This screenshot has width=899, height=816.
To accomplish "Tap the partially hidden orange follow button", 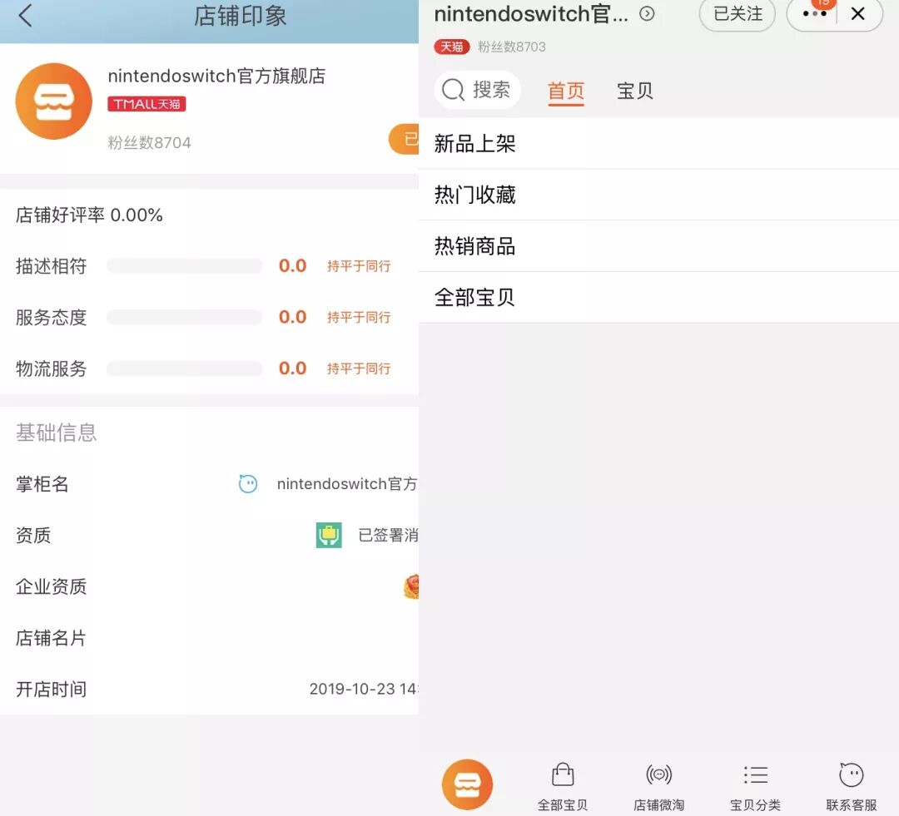I will pyautogui.click(x=405, y=139).
